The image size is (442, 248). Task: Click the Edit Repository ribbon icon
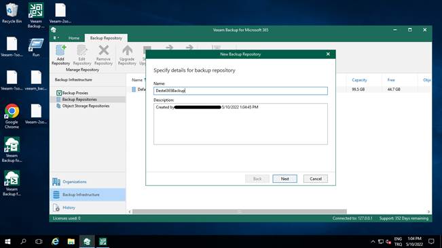click(x=81, y=51)
